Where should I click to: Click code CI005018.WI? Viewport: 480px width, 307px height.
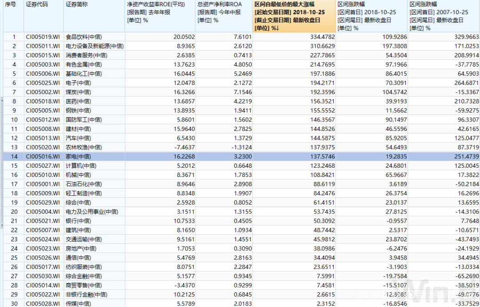coord(43,101)
